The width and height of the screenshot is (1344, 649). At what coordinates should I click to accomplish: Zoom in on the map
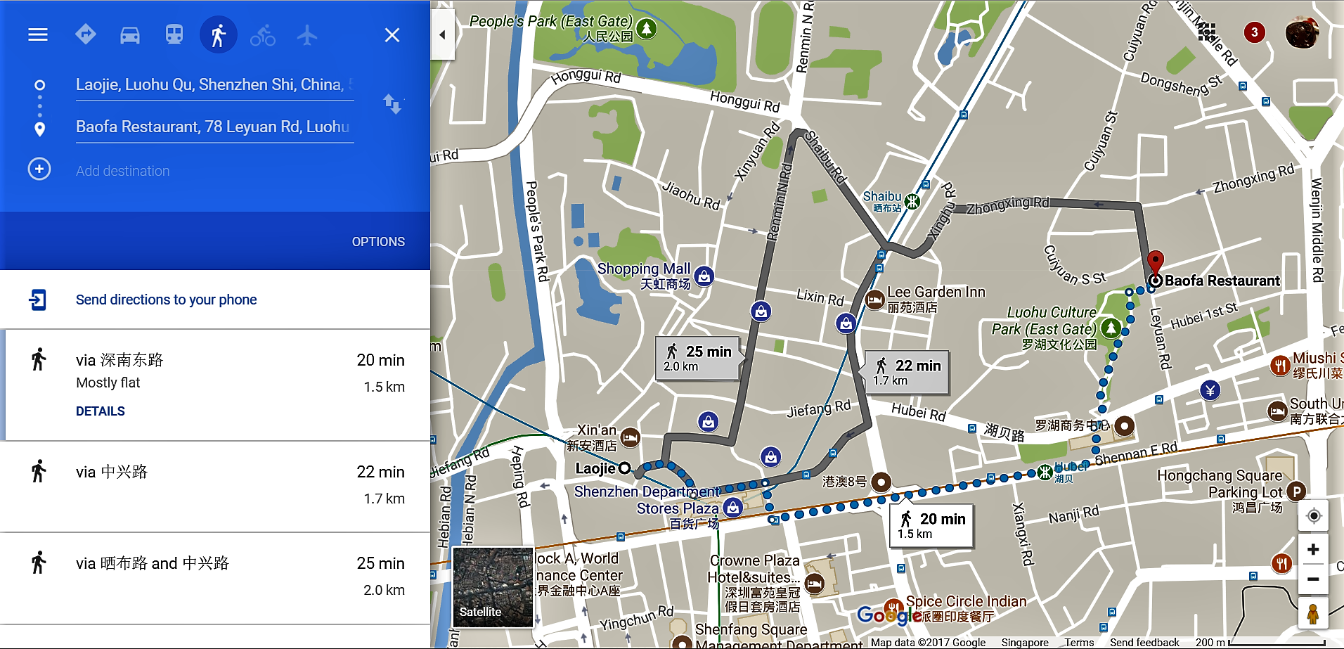pyautogui.click(x=1312, y=550)
